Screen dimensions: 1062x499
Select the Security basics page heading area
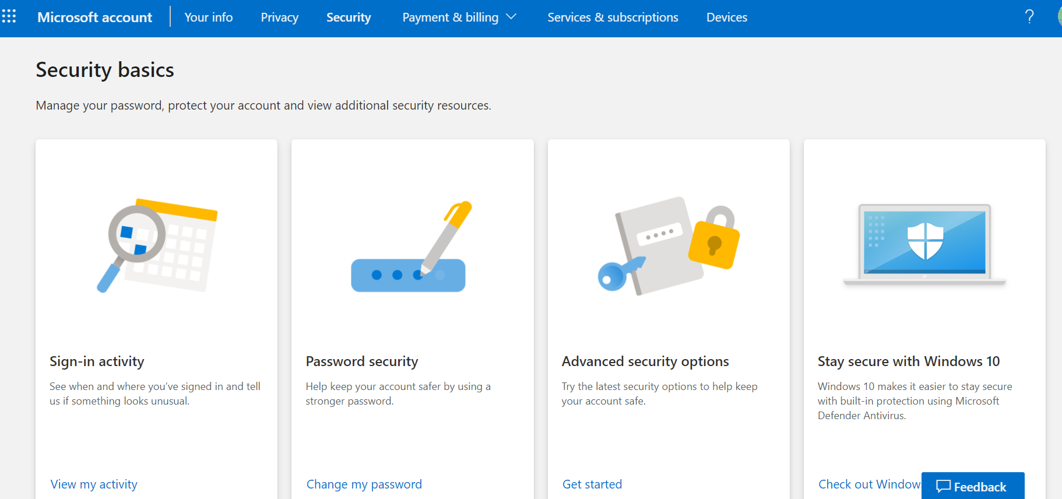pyautogui.click(x=105, y=69)
